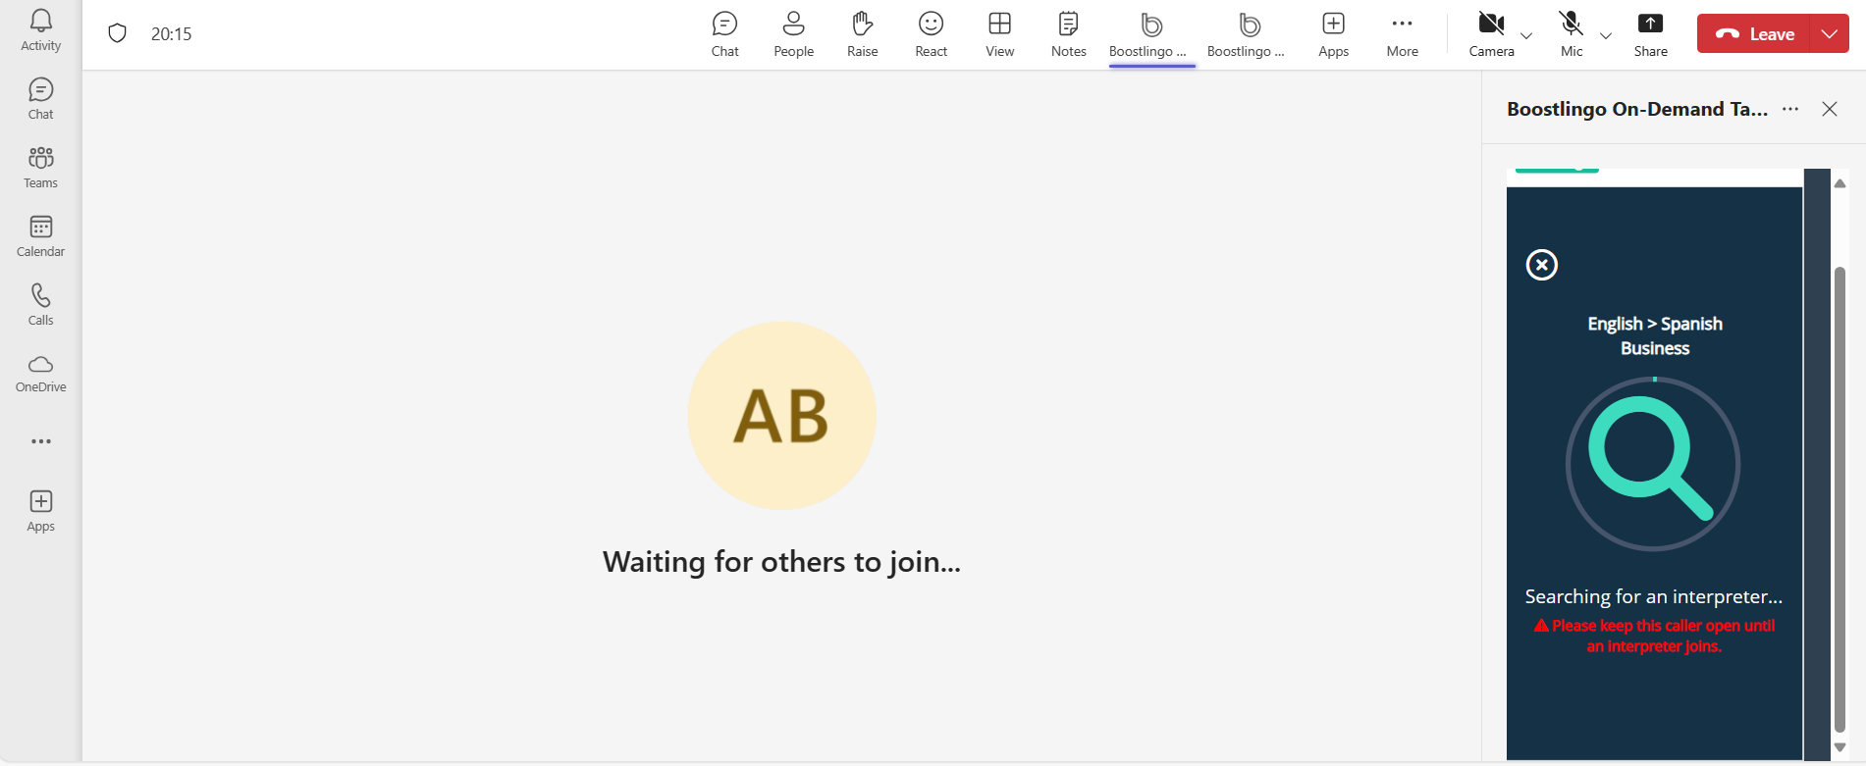Close the Boostlingo On-Demand side panel

pos(1830,109)
